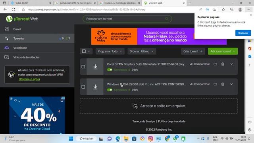
Task: Click the Adicionar torrent button
Action: (223, 51)
